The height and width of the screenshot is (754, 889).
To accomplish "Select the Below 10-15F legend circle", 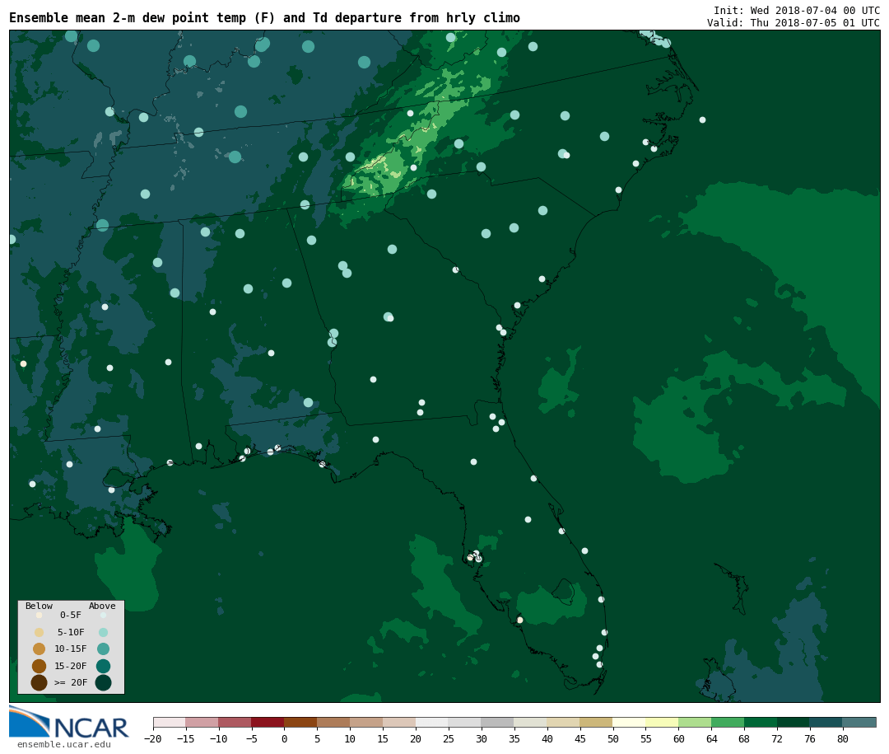I will click(40, 649).
